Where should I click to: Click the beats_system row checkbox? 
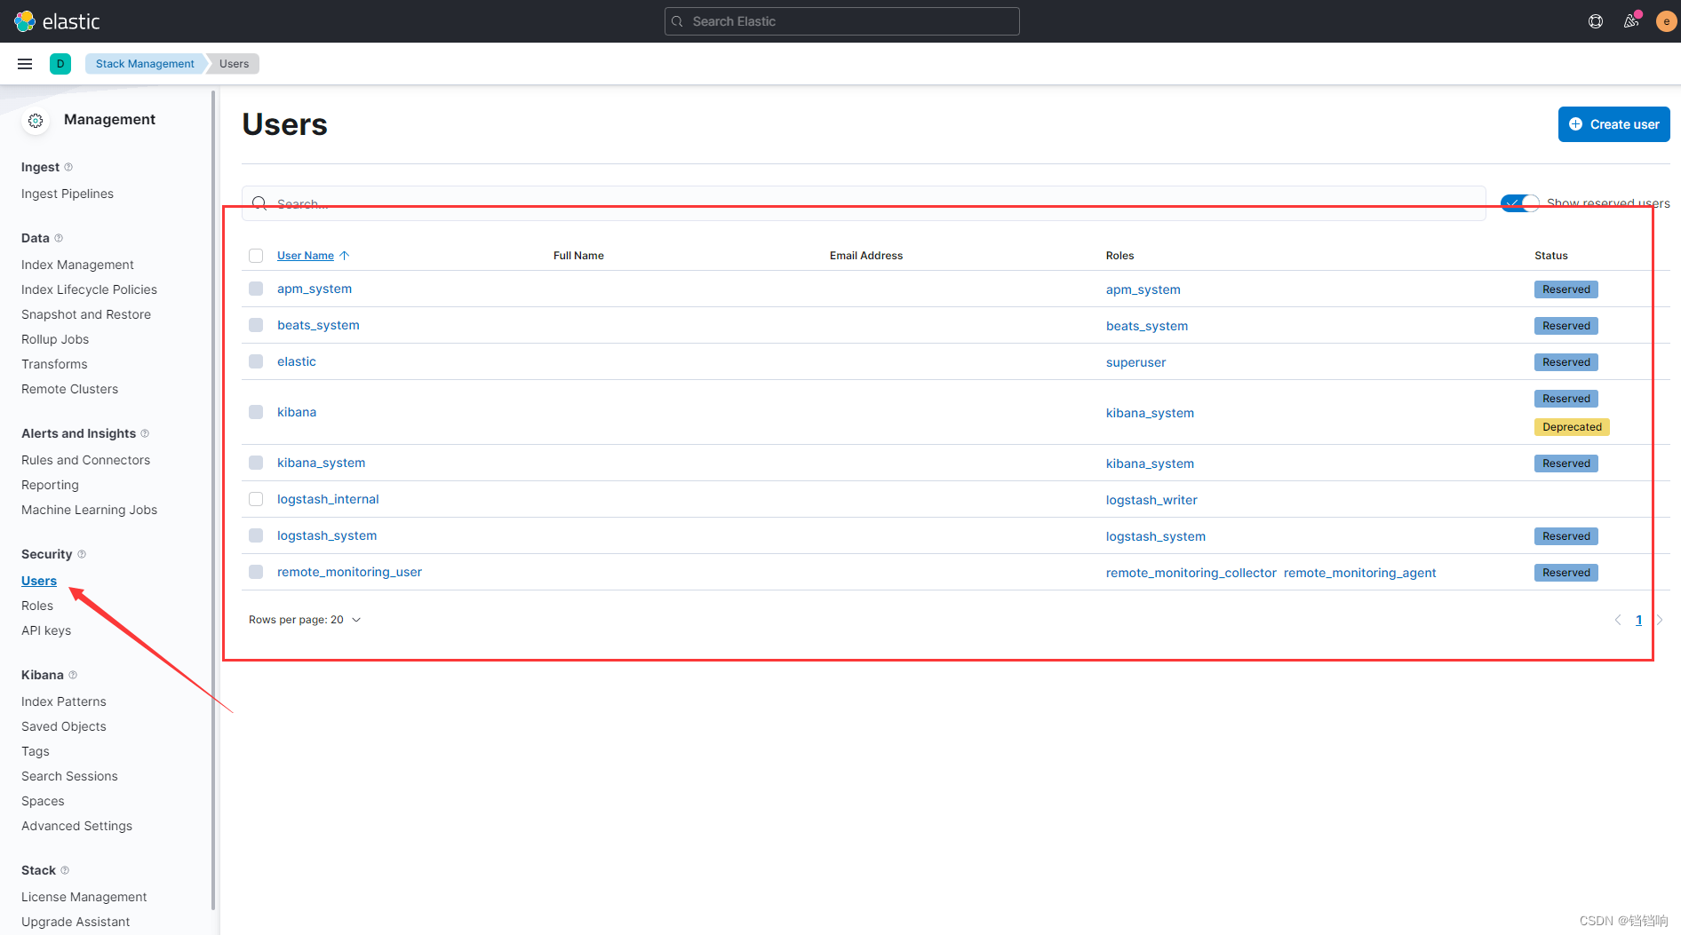256,325
